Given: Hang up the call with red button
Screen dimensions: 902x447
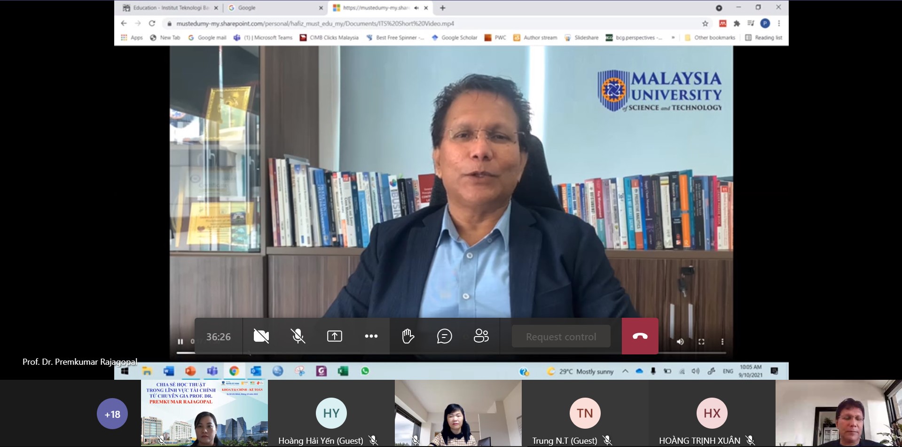Looking at the screenshot, I should coord(640,336).
